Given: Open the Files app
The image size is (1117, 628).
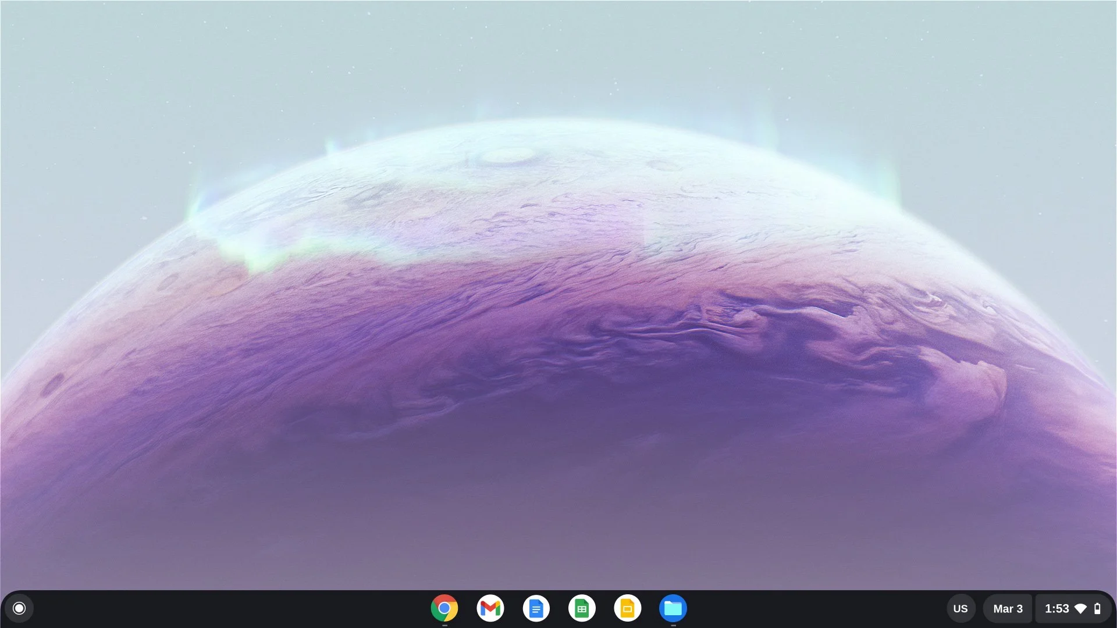Looking at the screenshot, I should pyautogui.click(x=674, y=608).
